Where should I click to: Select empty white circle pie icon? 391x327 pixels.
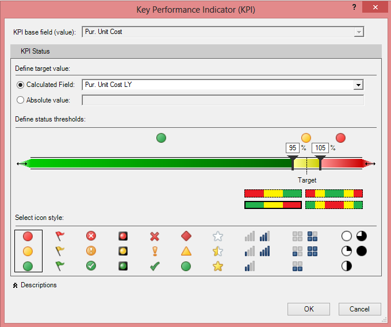[347, 236]
